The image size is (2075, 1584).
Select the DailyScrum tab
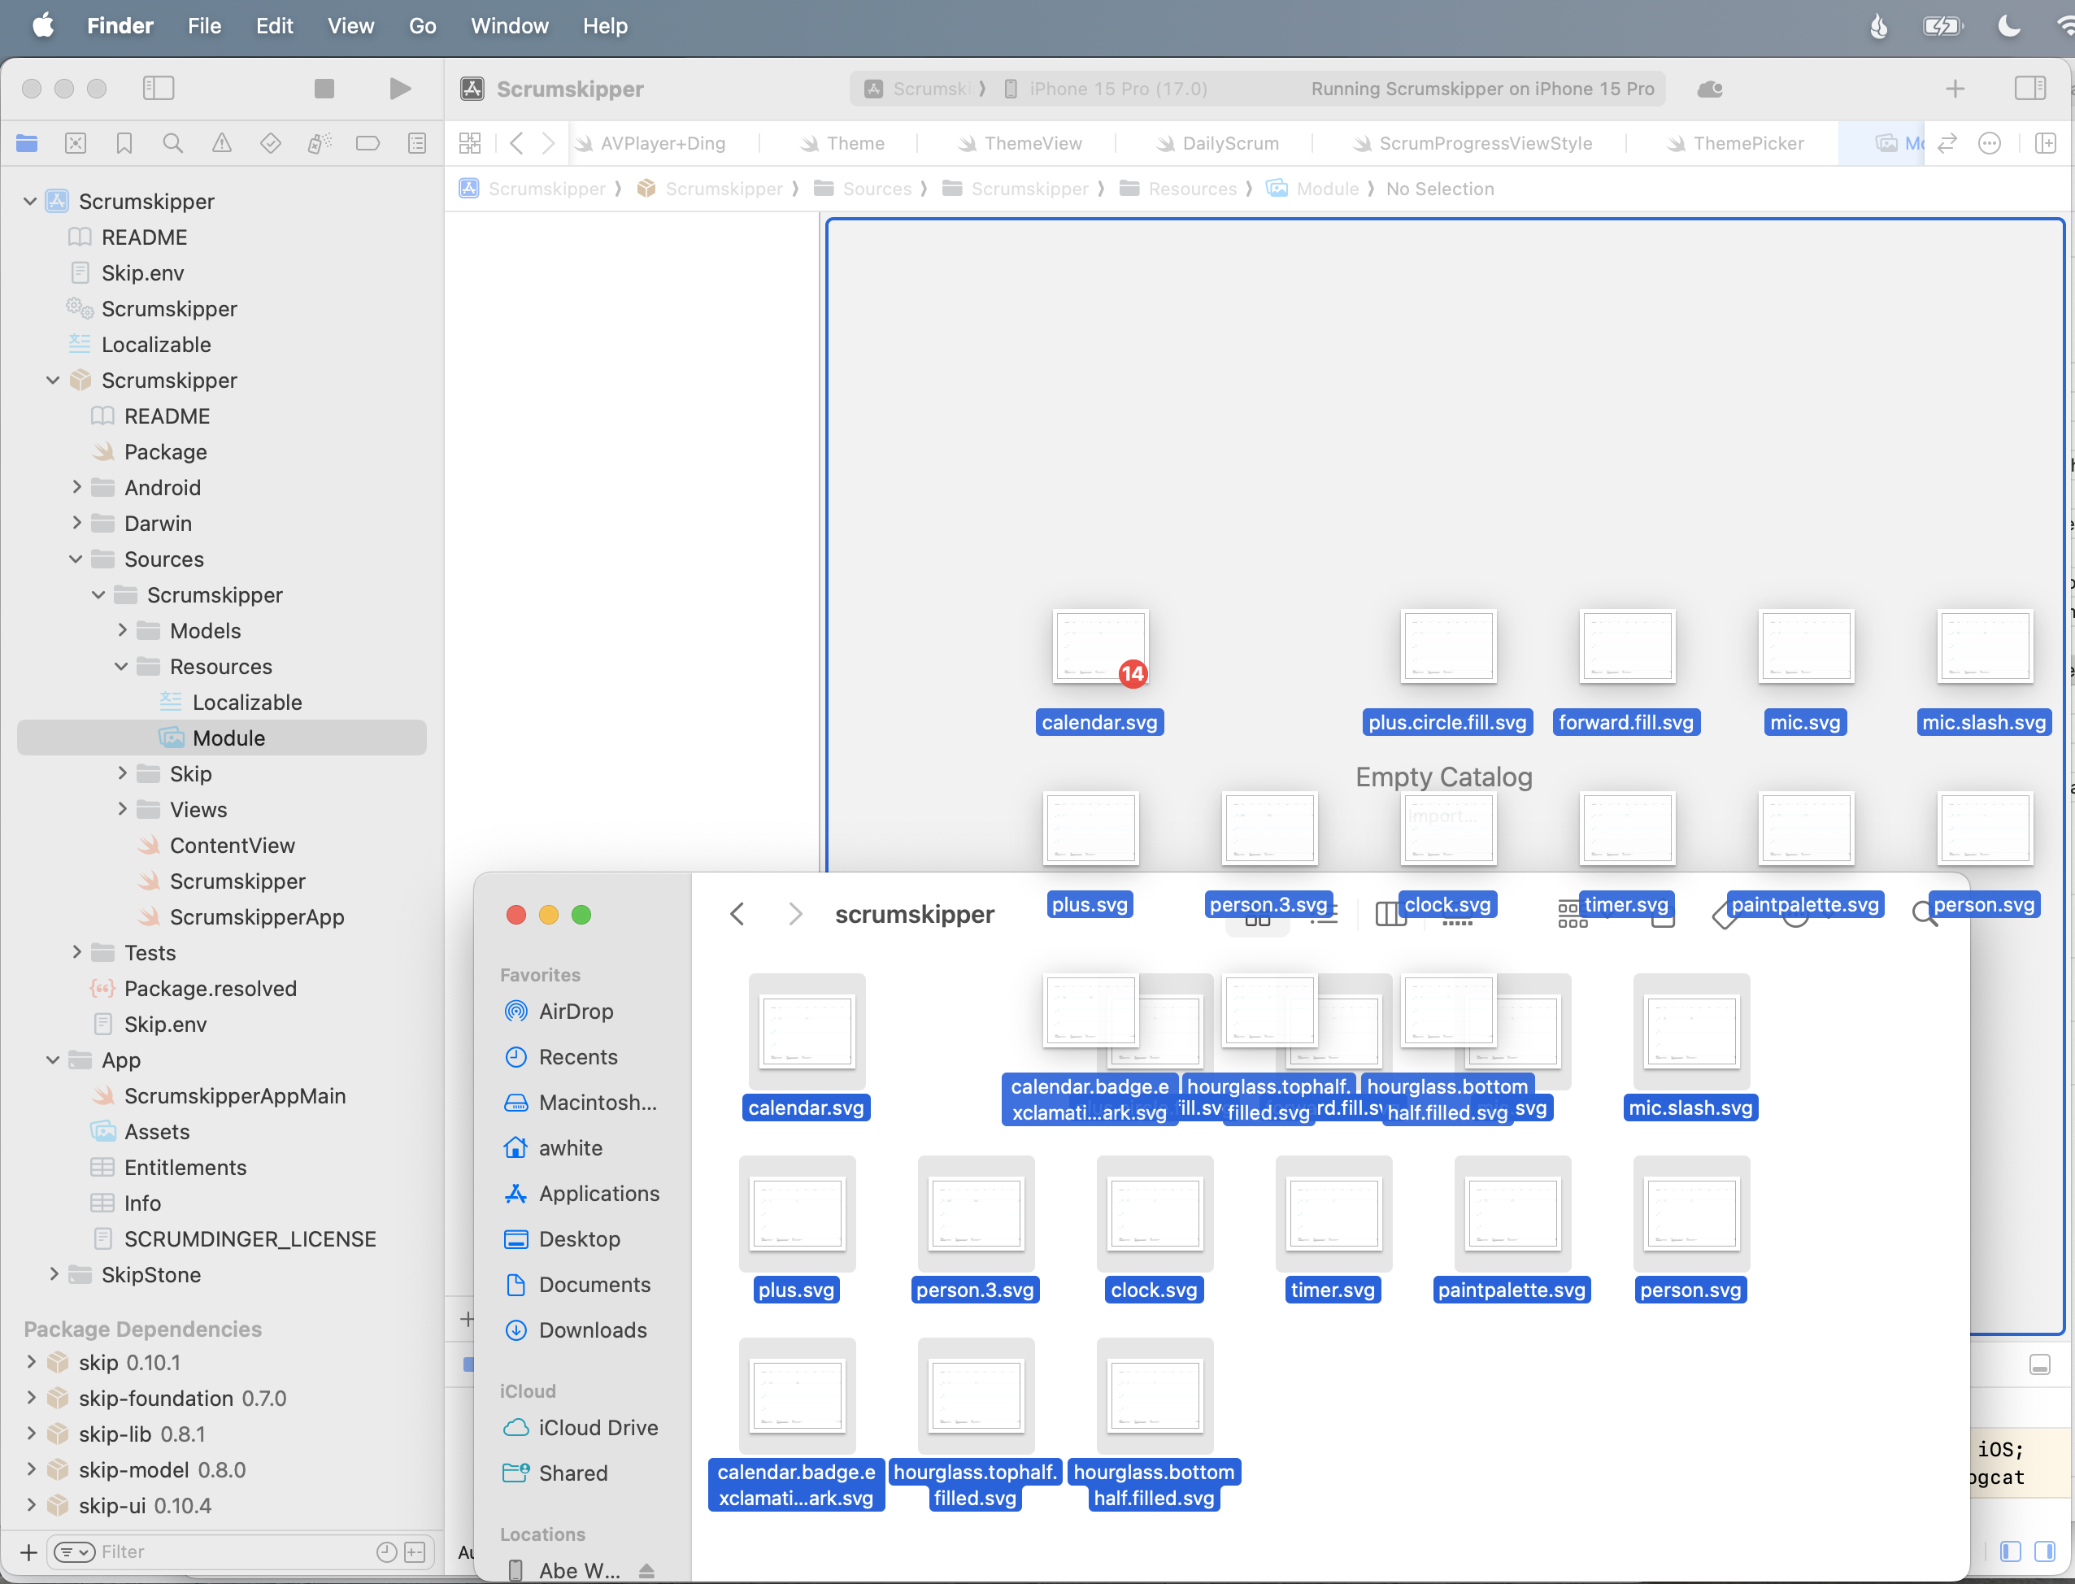point(1229,145)
